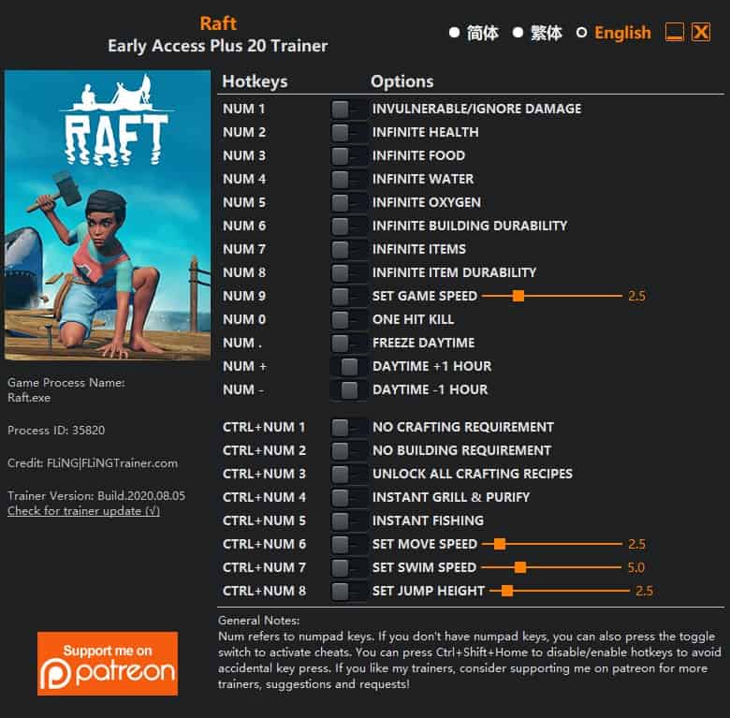Click Early Access Plus 20 Trainer title

pyautogui.click(x=218, y=46)
